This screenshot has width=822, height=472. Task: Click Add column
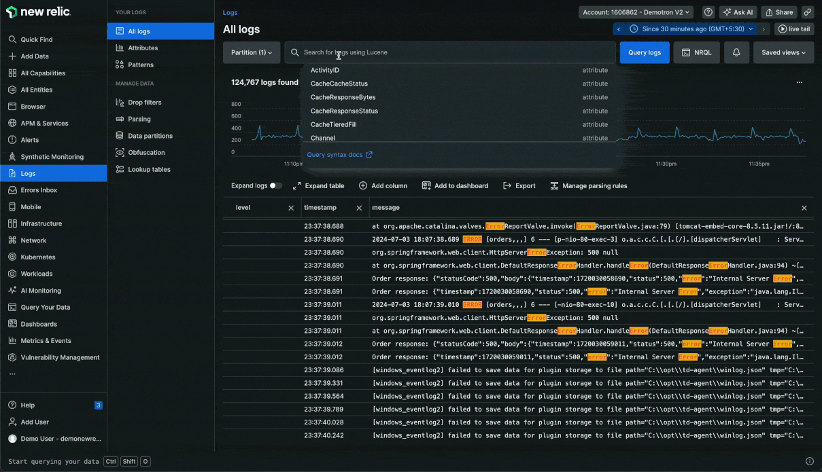coord(383,185)
